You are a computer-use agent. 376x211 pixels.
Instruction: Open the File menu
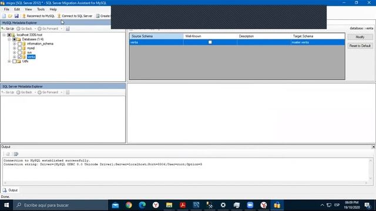coord(6,9)
